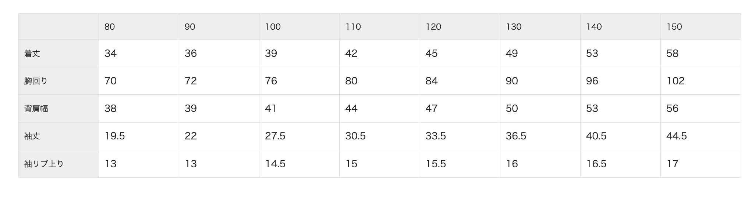Click the 36.5 cell under size 130
Image resolution: width=755 pixels, height=204 pixels.
coord(516,136)
